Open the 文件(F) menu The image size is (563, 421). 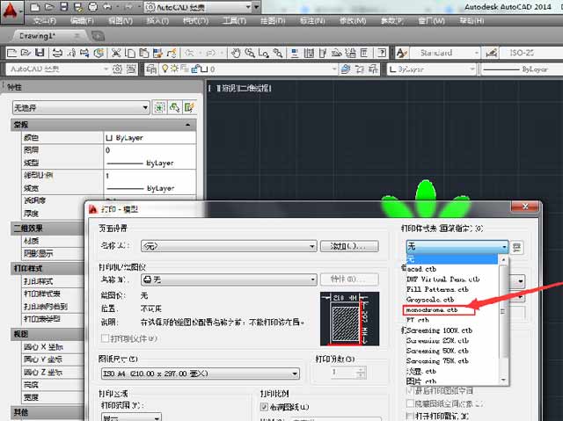pyautogui.click(x=45, y=21)
